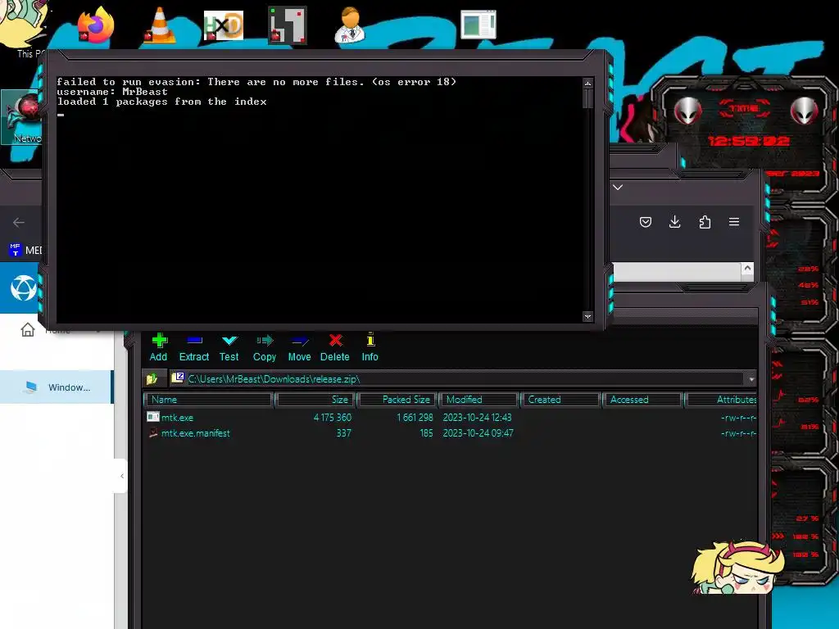Click Info in 7-Zip toolbar
The image size is (839, 629).
(x=370, y=347)
